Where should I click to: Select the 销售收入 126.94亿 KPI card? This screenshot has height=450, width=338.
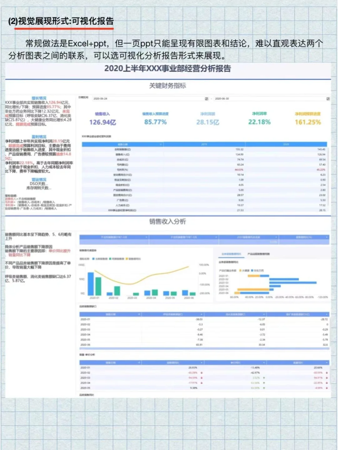click(103, 119)
